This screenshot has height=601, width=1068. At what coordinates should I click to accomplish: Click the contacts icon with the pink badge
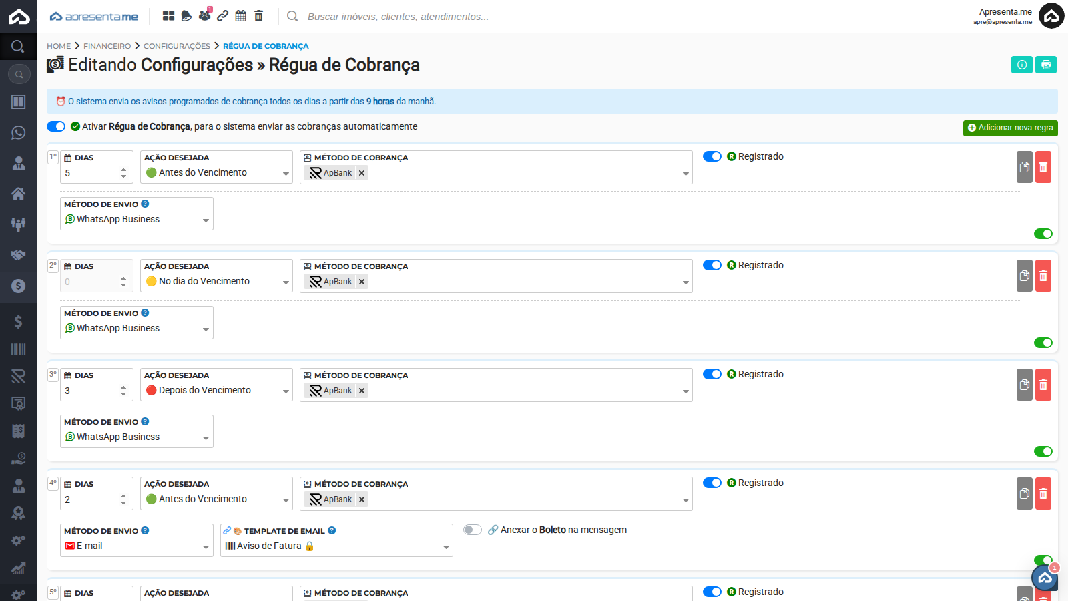pos(204,15)
